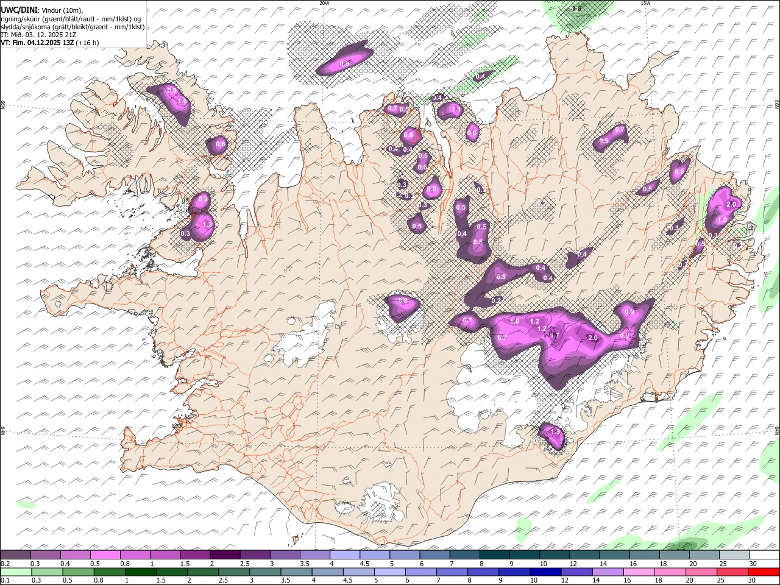This screenshot has width=780, height=585.
Task: Select pale green swatch starting at 0.1
Action: (x=15, y=572)
